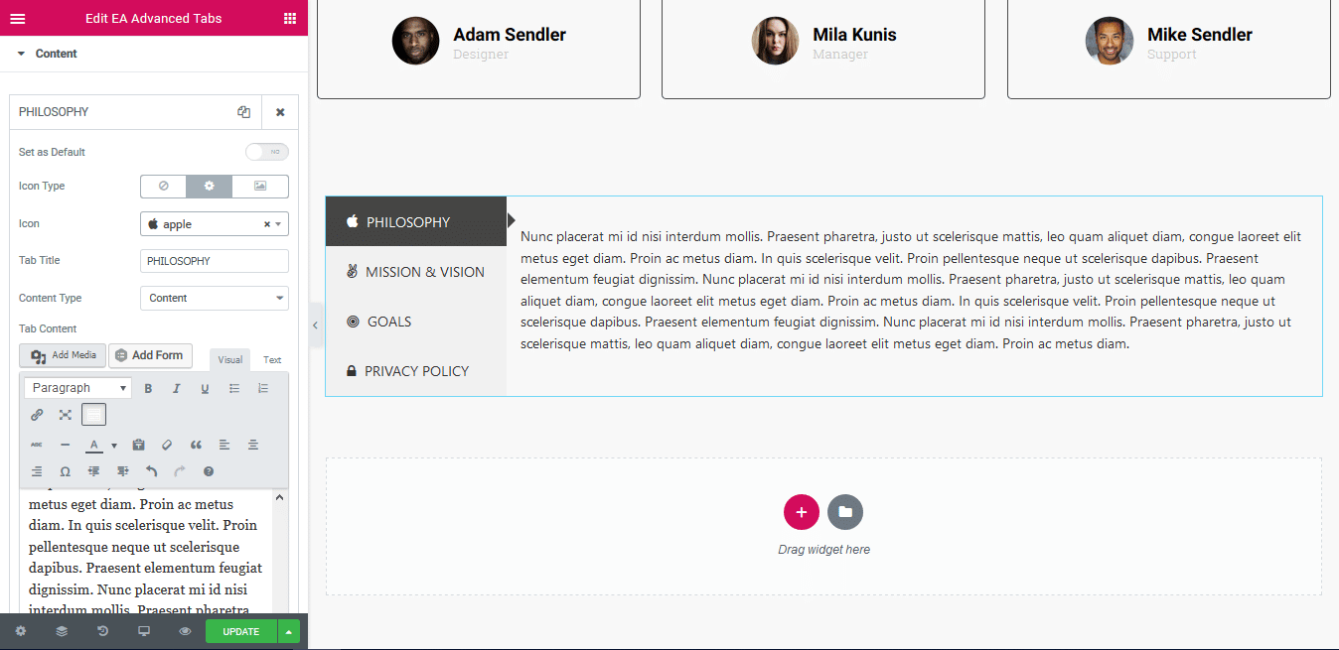Click the blockquote editor icon
The height and width of the screenshot is (650, 1339).
[x=196, y=445]
